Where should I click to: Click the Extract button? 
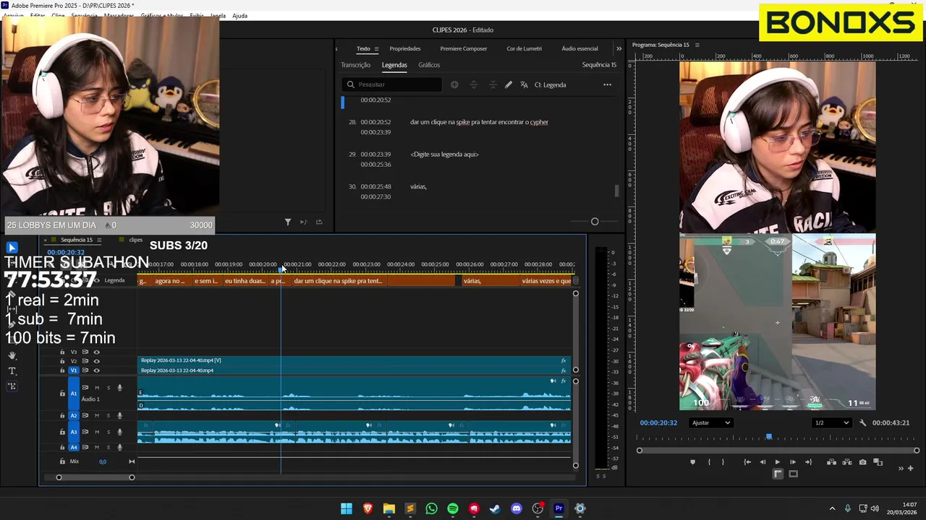coord(846,462)
